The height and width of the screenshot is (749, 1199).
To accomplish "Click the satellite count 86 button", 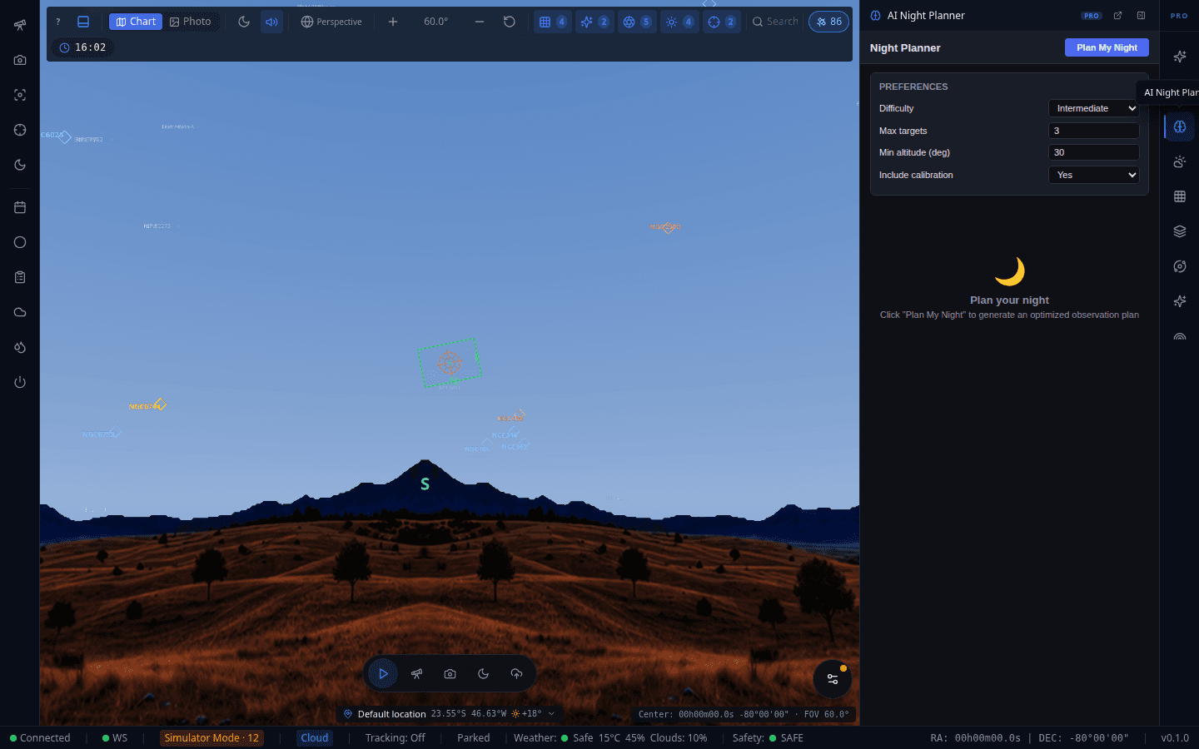I will point(828,22).
